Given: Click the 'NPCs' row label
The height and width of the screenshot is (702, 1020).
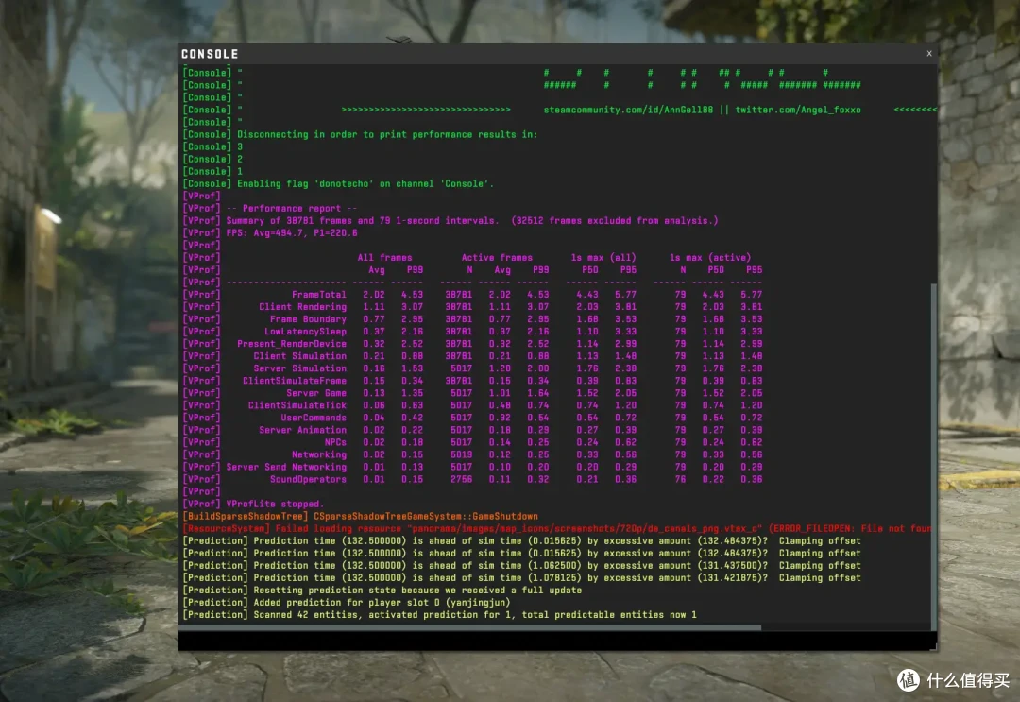Looking at the screenshot, I should (335, 442).
